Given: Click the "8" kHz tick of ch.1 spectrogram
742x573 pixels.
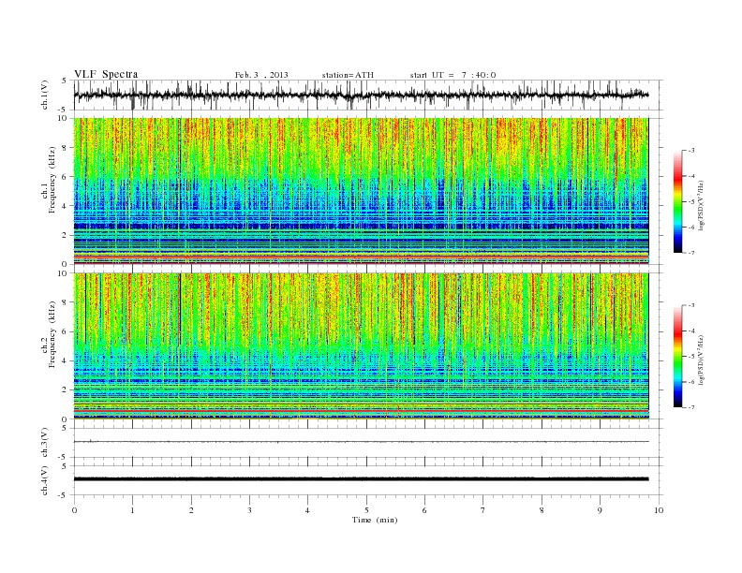Looking at the screenshot, I should [66, 148].
